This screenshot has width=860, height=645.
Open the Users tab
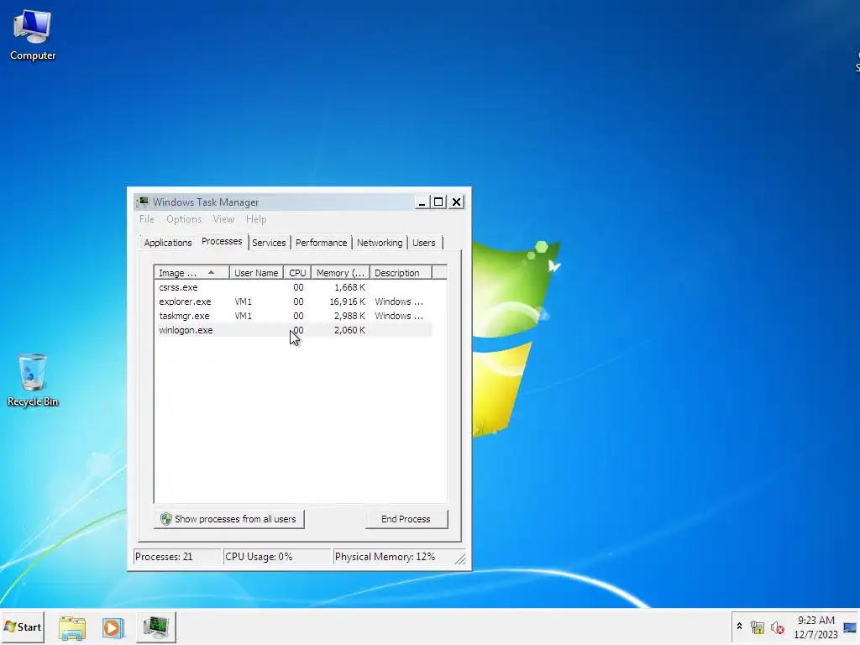tap(424, 243)
